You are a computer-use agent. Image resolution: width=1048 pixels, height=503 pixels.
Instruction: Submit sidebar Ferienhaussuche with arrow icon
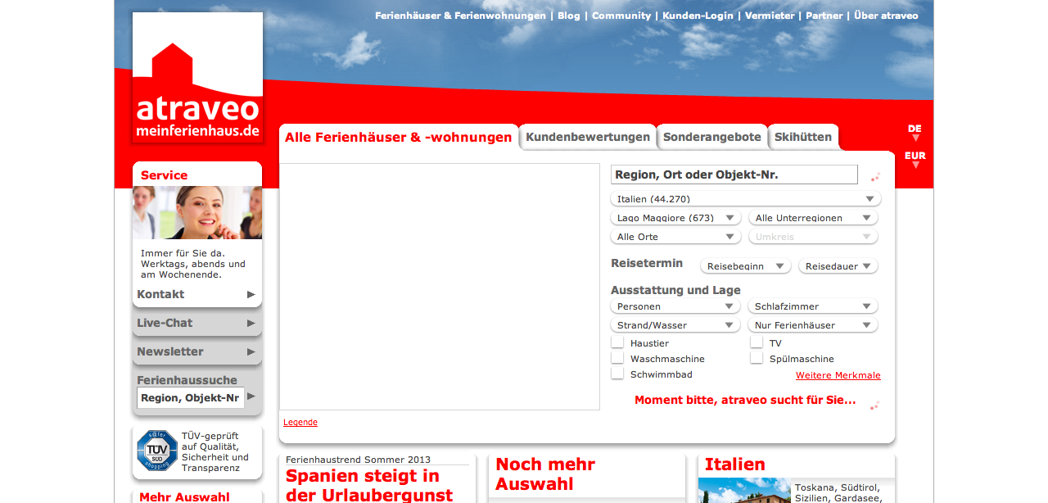tap(251, 397)
